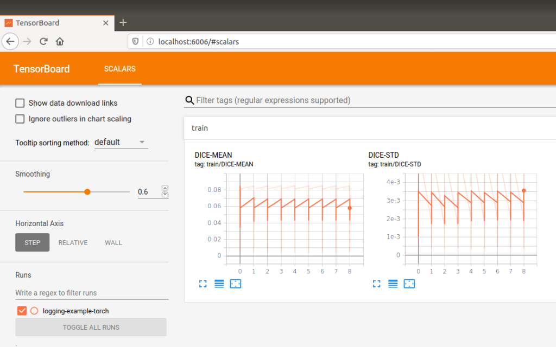The image size is (556, 347).
Task: Expand DICE-MEAN chart to full size
Action: coord(203,284)
